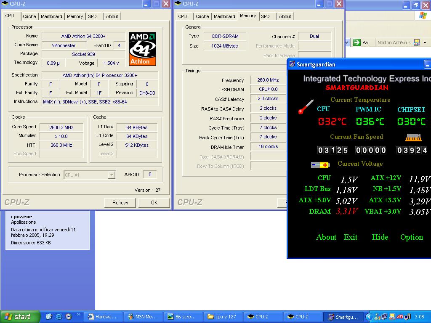Switch to the CPU tab in the memory timings CPU-Z window
Screen dimensions: 431x323
[x=182, y=16]
